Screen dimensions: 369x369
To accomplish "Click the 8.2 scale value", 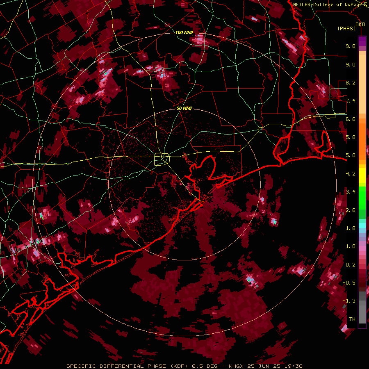I will 351,82.
